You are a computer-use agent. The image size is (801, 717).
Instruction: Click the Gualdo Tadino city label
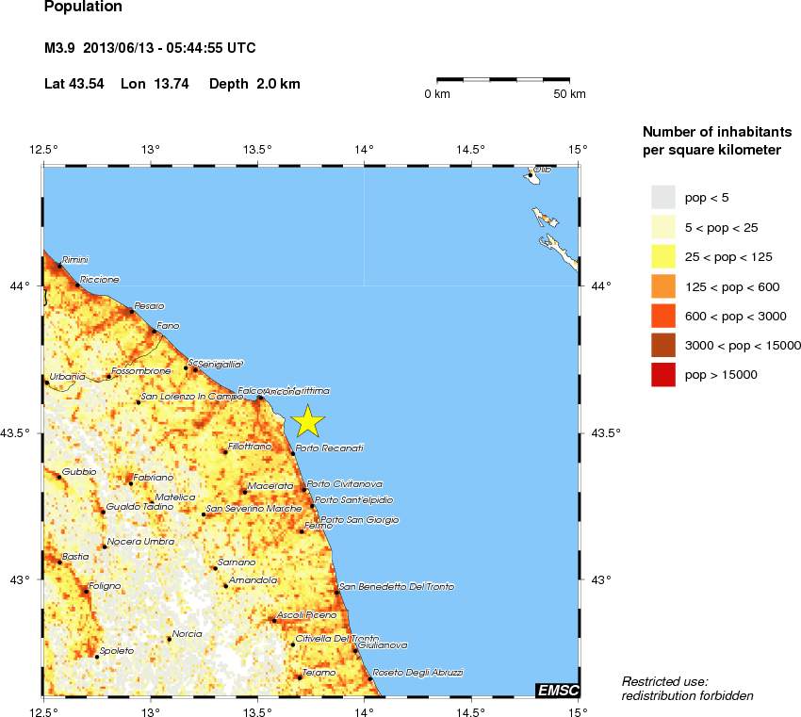click(x=140, y=507)
